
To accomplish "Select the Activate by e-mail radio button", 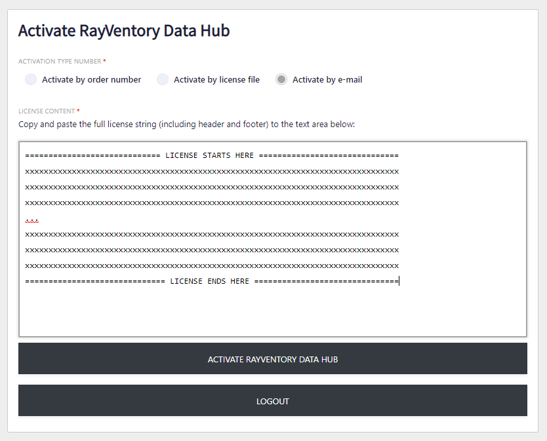I will pos(281,79).
